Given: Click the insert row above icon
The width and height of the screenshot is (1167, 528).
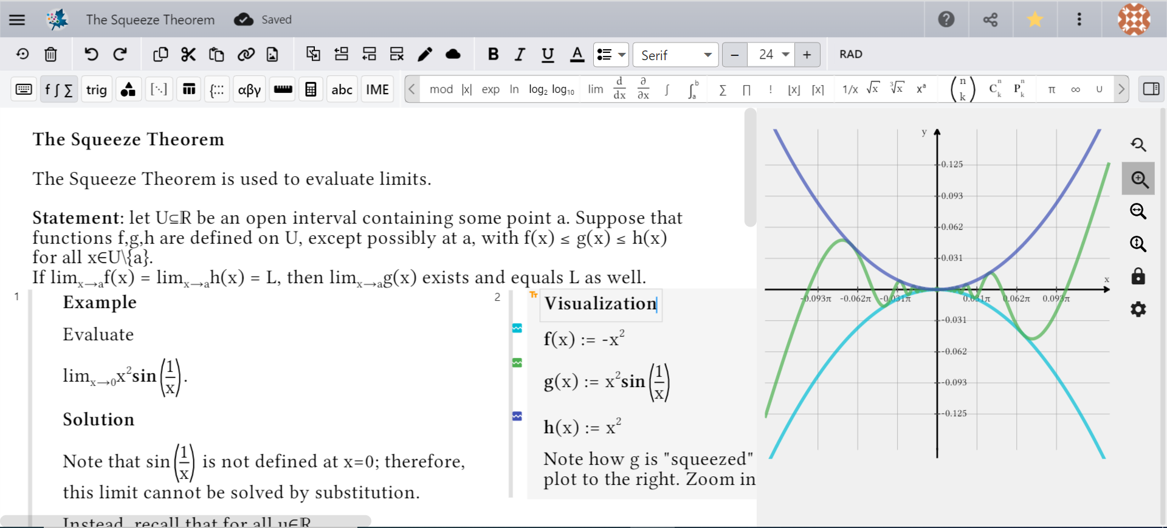Looking at the screenshot, I should pos(342,54).
